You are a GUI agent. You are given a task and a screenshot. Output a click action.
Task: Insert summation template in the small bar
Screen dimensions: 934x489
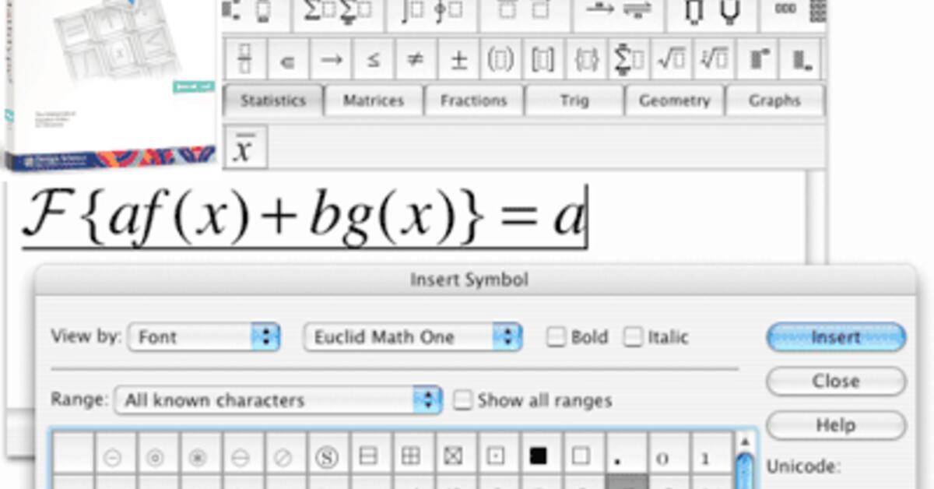(629, 59)
